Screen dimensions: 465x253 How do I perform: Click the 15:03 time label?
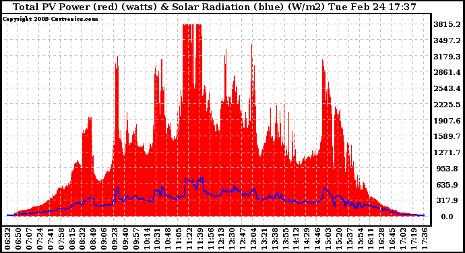point(328,238)
